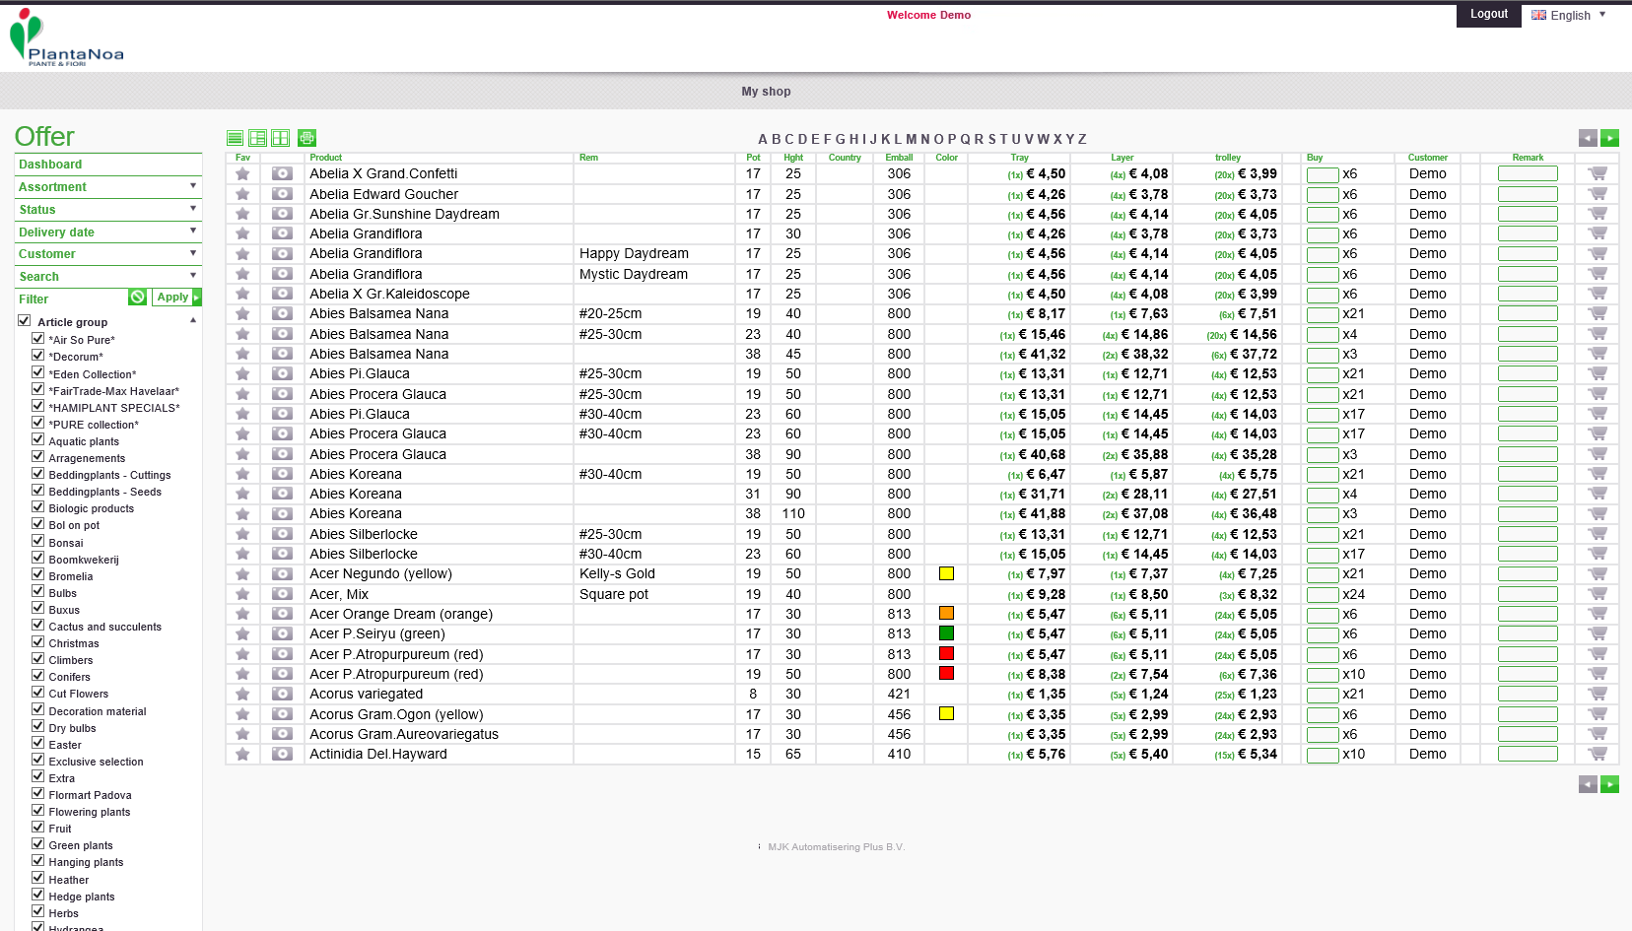This screenshot has height=931, width=1632.
Task: Toggle the Aquatic plants checkbox
Action: (x=38, y=439)
